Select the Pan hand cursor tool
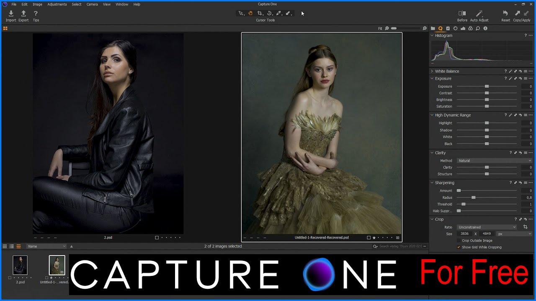This screenshot has height=301, width=536. coord(250,13)
